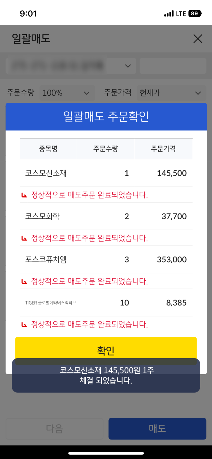Select the 코스모화학 order row
This screenshot has height=459, width=212.
click(106, 216)
